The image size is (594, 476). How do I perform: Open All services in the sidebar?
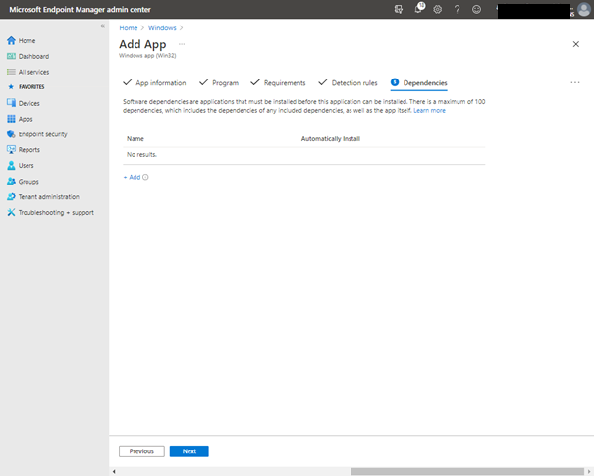pos(28,72)
